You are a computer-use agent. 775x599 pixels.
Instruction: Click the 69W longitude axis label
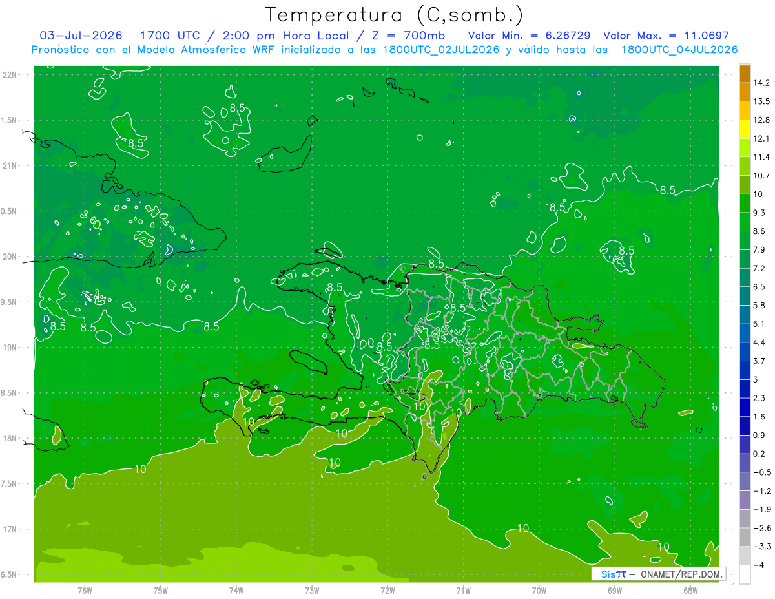pos(615,591)
